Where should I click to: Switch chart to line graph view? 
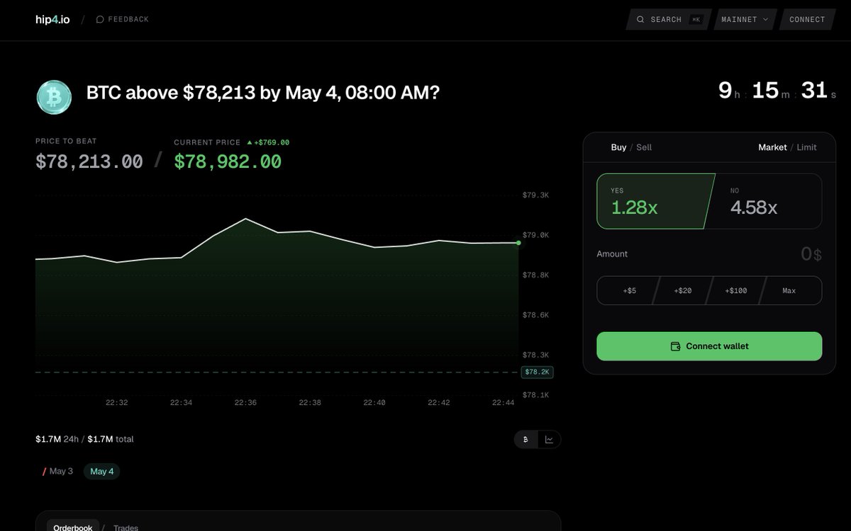549,440
